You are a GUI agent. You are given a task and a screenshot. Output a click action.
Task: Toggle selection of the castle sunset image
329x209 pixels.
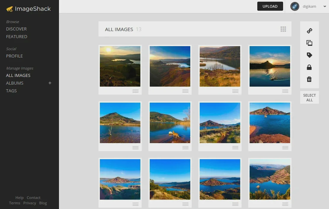(270, 66)
